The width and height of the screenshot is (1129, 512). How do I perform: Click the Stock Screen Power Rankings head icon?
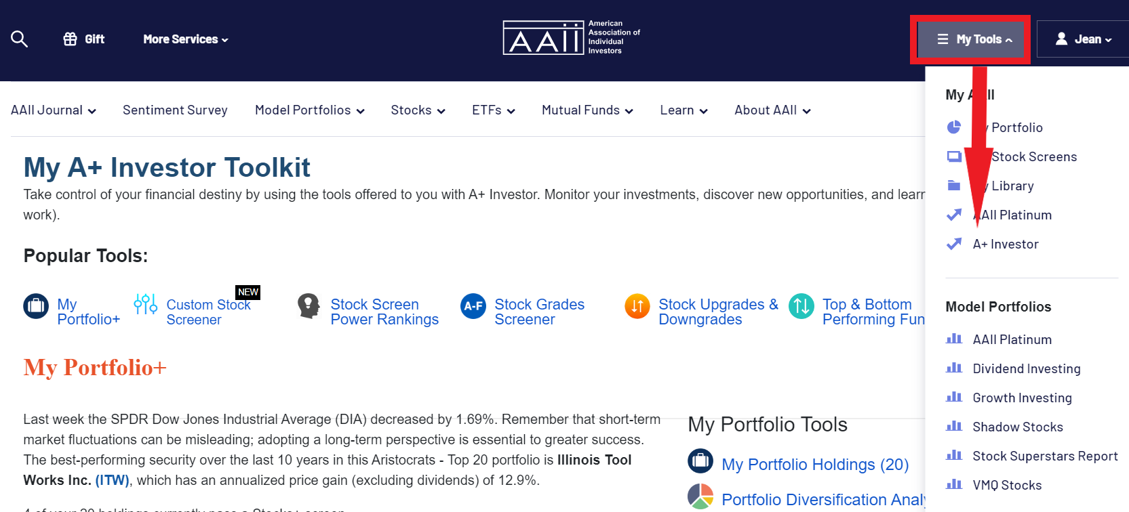click(309, 306)
